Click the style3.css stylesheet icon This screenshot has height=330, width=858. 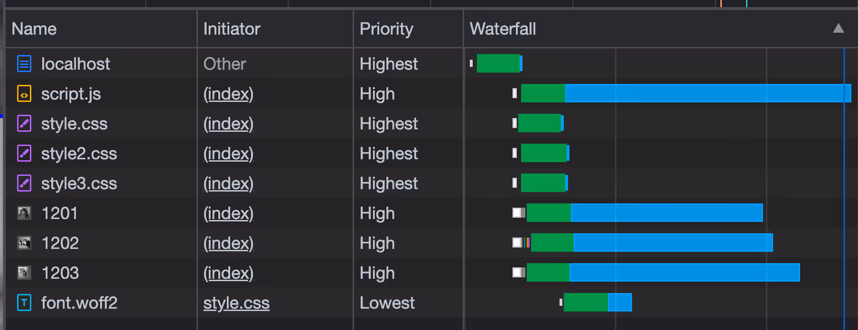(24, 183)
